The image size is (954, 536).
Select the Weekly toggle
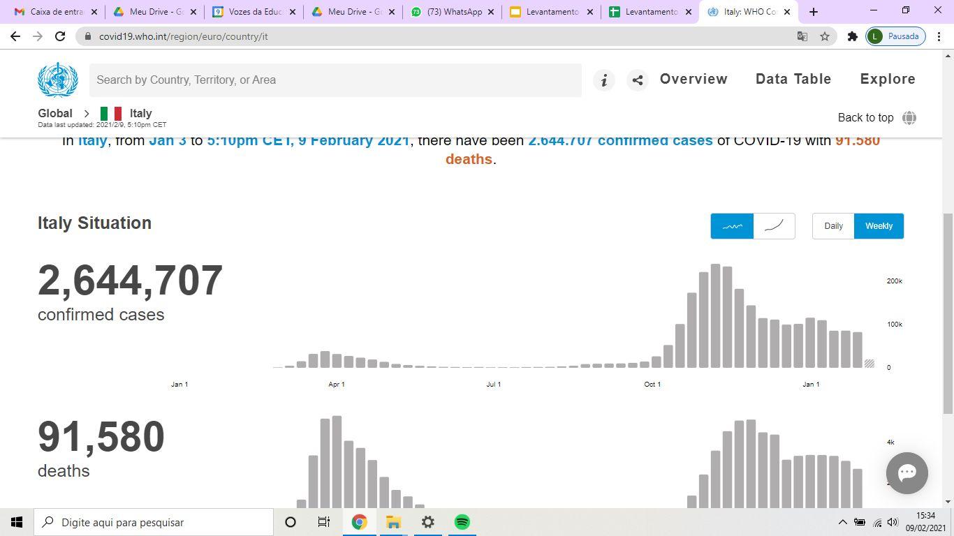pyautogui.click(x=879, y=226)
